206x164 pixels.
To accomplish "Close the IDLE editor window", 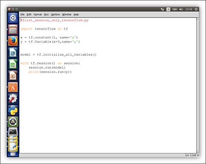I will tap(10, 9).
